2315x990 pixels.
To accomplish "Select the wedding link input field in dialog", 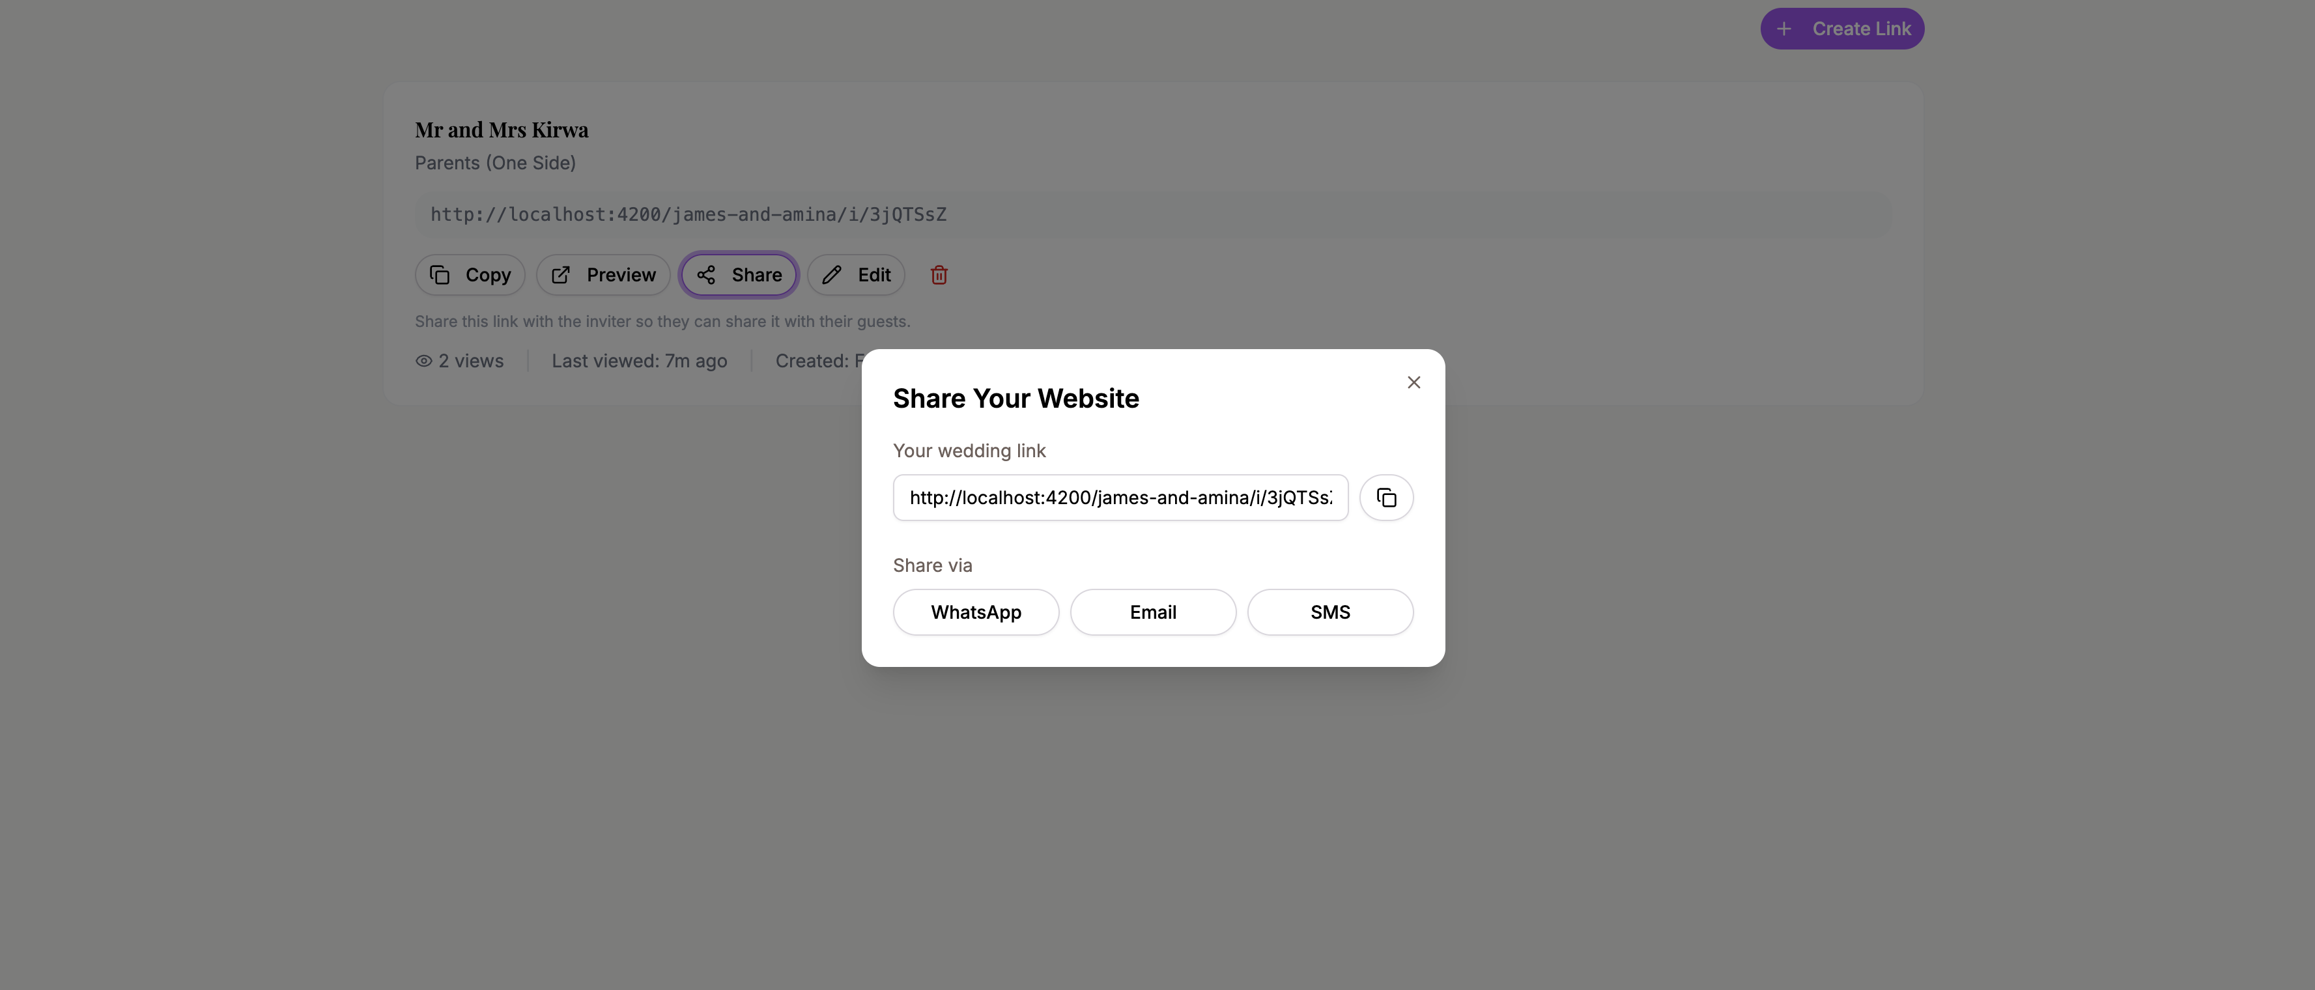I will (x=1120, y=497).
